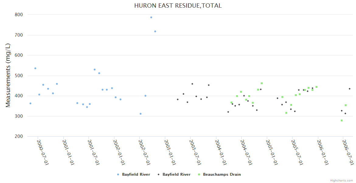Click the Measurements (mg/L) axis title
The height and width of the screenshot is (183, 356).
(x=8, y=75)
